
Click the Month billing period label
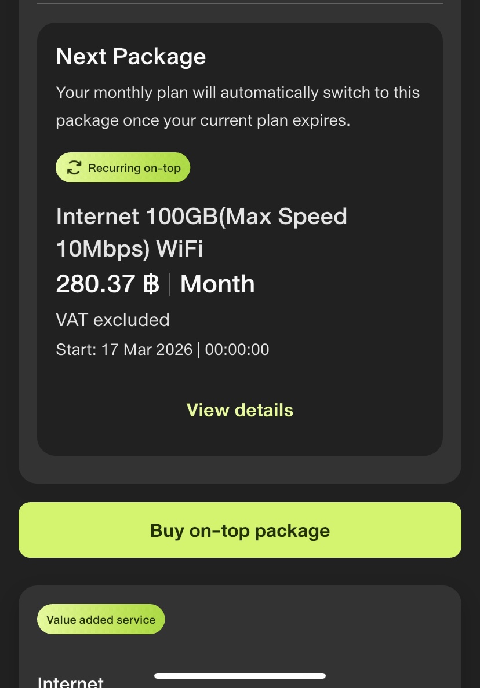point(217,284)
